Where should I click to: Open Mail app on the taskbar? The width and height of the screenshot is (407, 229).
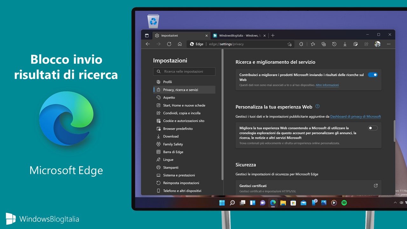pyautogui.click(x=303, y=203)
